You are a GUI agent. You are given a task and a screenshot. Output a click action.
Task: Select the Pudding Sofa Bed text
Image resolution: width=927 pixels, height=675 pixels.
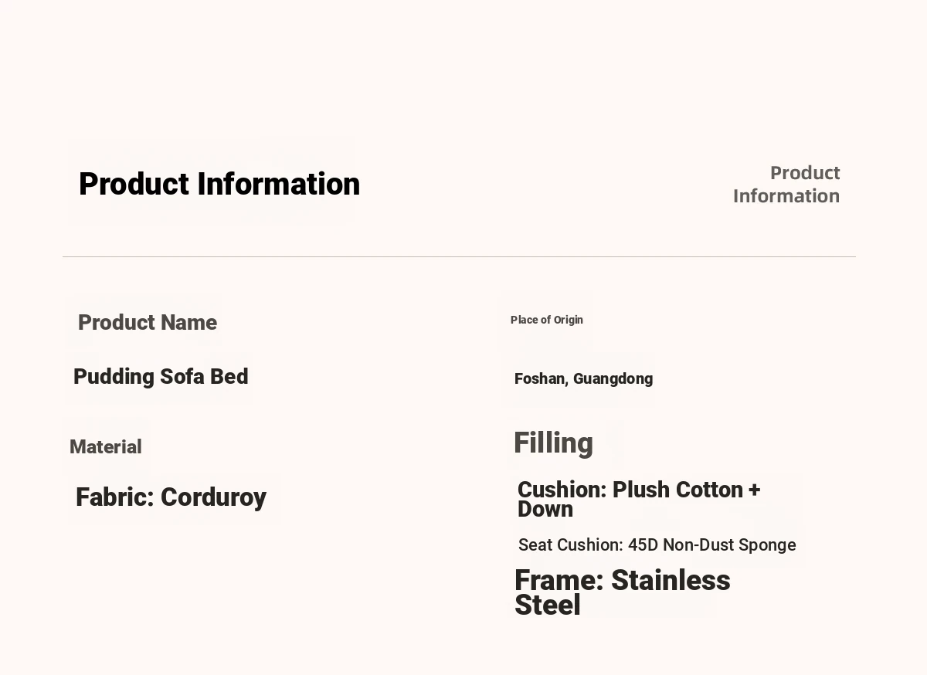click(161, 377)
